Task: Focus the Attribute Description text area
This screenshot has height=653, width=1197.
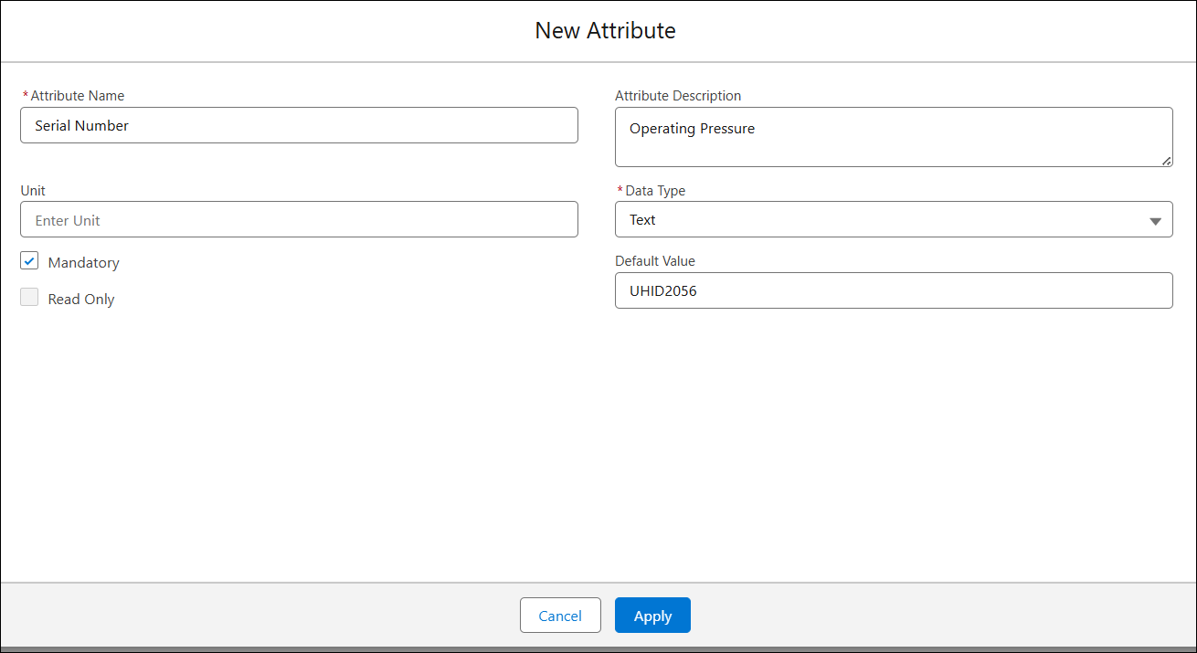Action: pyautogui.click(x=894, y=137)
